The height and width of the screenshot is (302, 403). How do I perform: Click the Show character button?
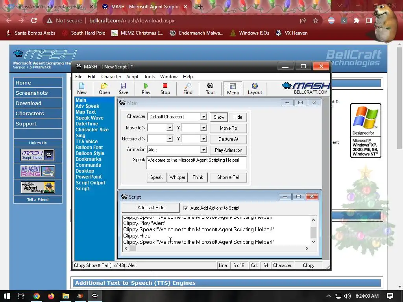click(x=219, y=117)
